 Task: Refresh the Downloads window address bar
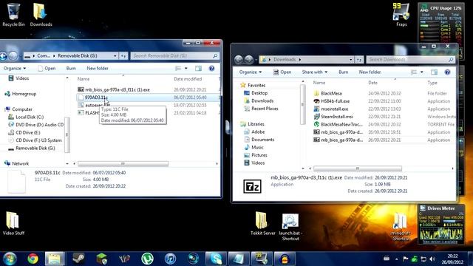coord(359,59)
